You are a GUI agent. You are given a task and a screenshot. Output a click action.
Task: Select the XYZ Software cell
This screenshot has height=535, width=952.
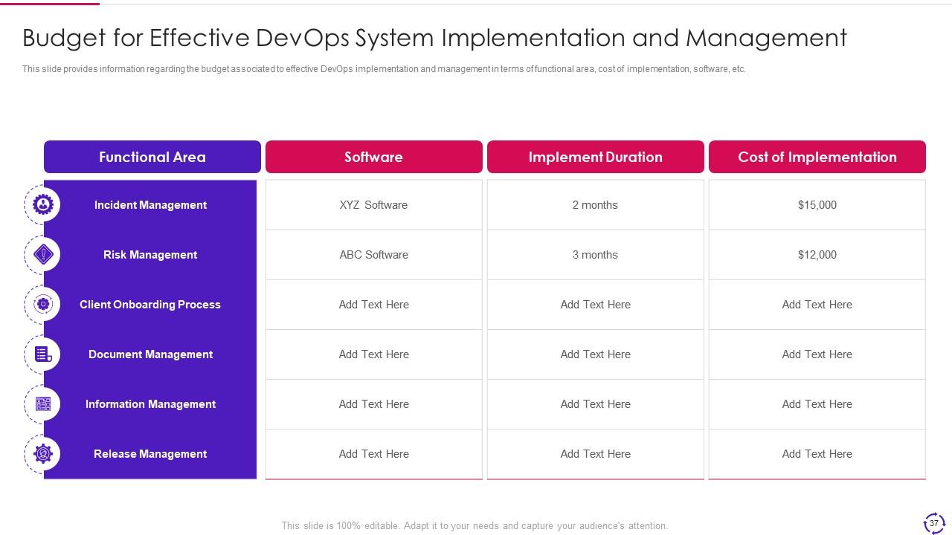pyautogui.click(x=373, y=205)
